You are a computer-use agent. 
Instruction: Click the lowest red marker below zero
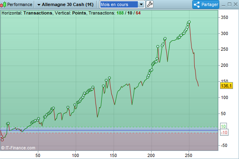tap(2, 140)
